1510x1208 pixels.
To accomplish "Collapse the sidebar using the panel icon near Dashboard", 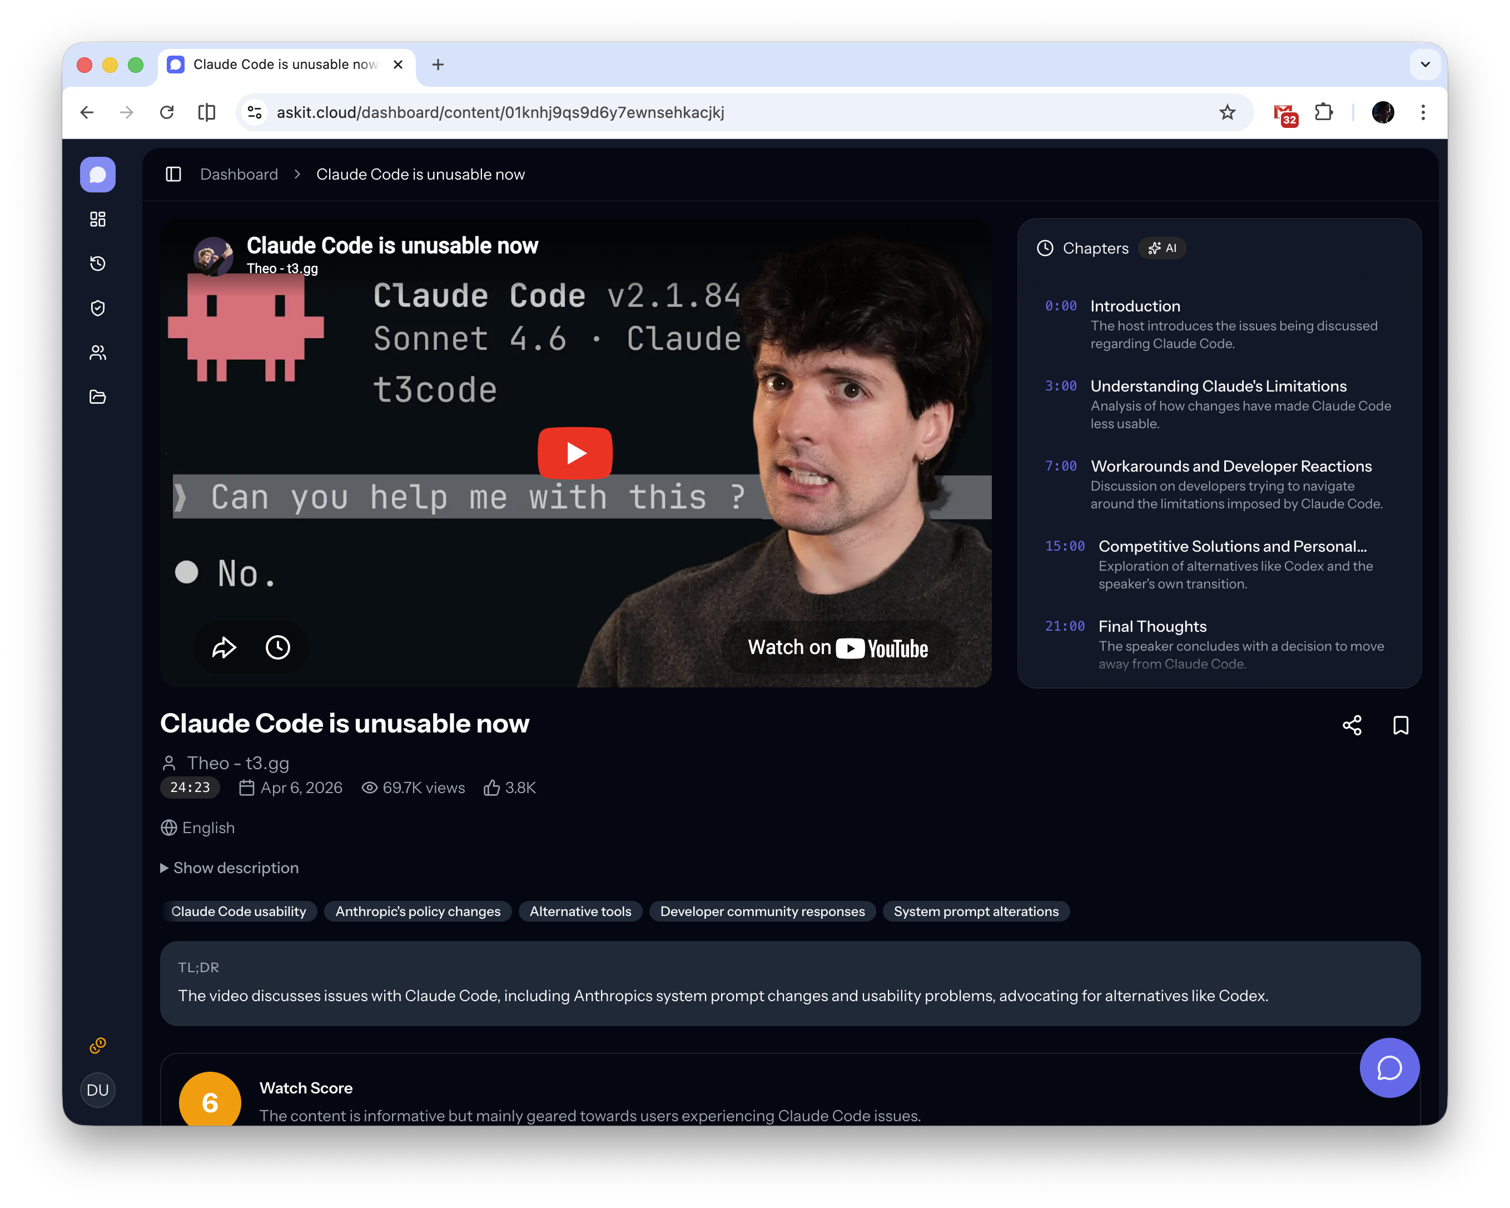I will click(x=173, y=175).
